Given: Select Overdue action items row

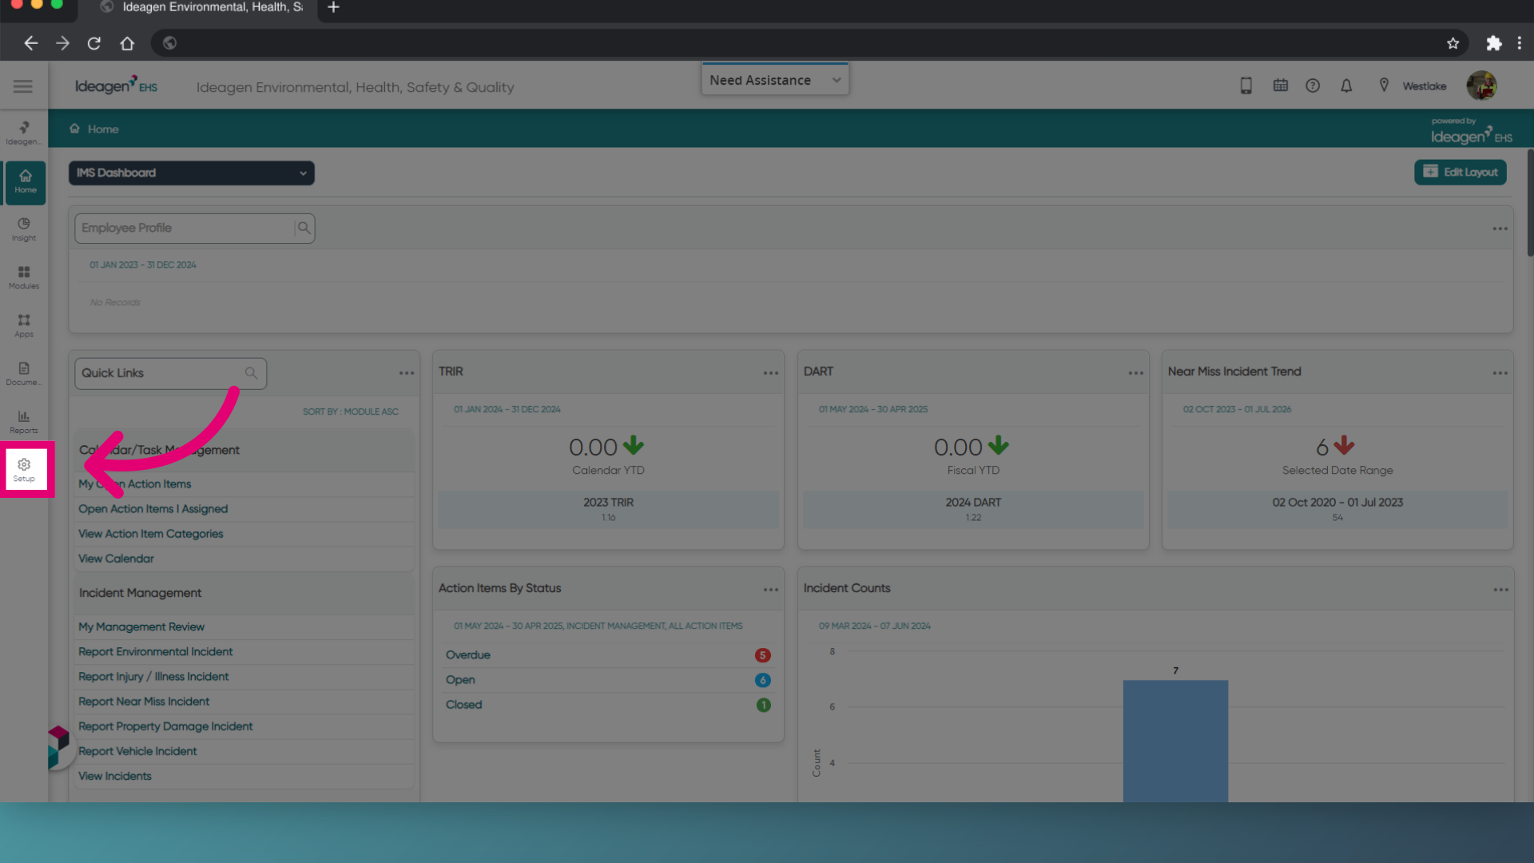Looking at the screenshot, I should pyautogui.click(x=608, y=655).
